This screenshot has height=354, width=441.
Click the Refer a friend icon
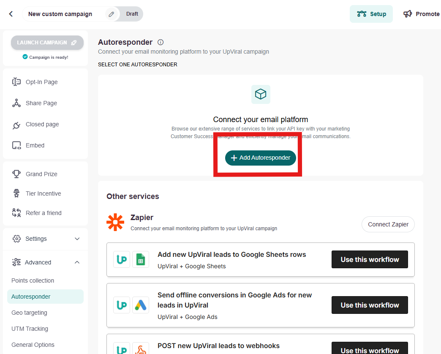pos(16,213)
